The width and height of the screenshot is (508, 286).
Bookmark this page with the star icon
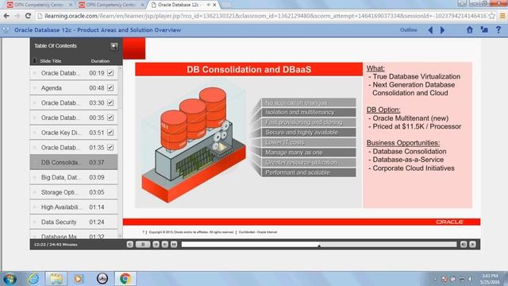492,16
